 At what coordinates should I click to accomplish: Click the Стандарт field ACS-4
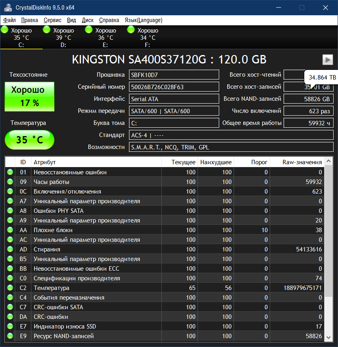[x=231, y=135]
